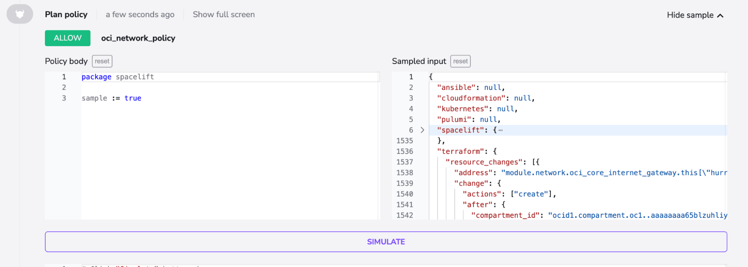Viewport: 748px width, 267px height.
Task: Place cursor on 'package spacelift' line
Action: (118, 77)
